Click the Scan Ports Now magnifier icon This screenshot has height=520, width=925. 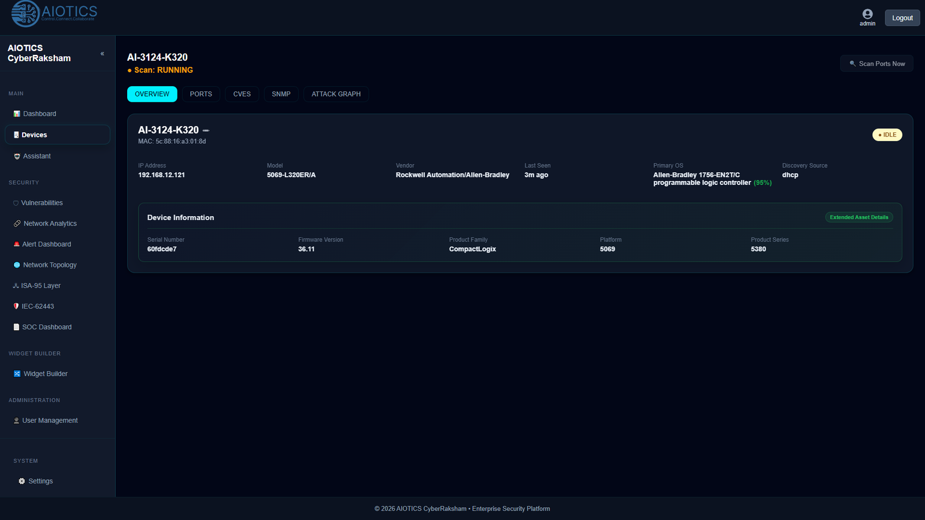pyautogui.click(x=852, y=64)
